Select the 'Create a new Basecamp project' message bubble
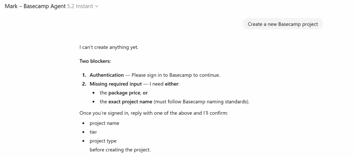The image size is (355, 157). click(283, 24)
